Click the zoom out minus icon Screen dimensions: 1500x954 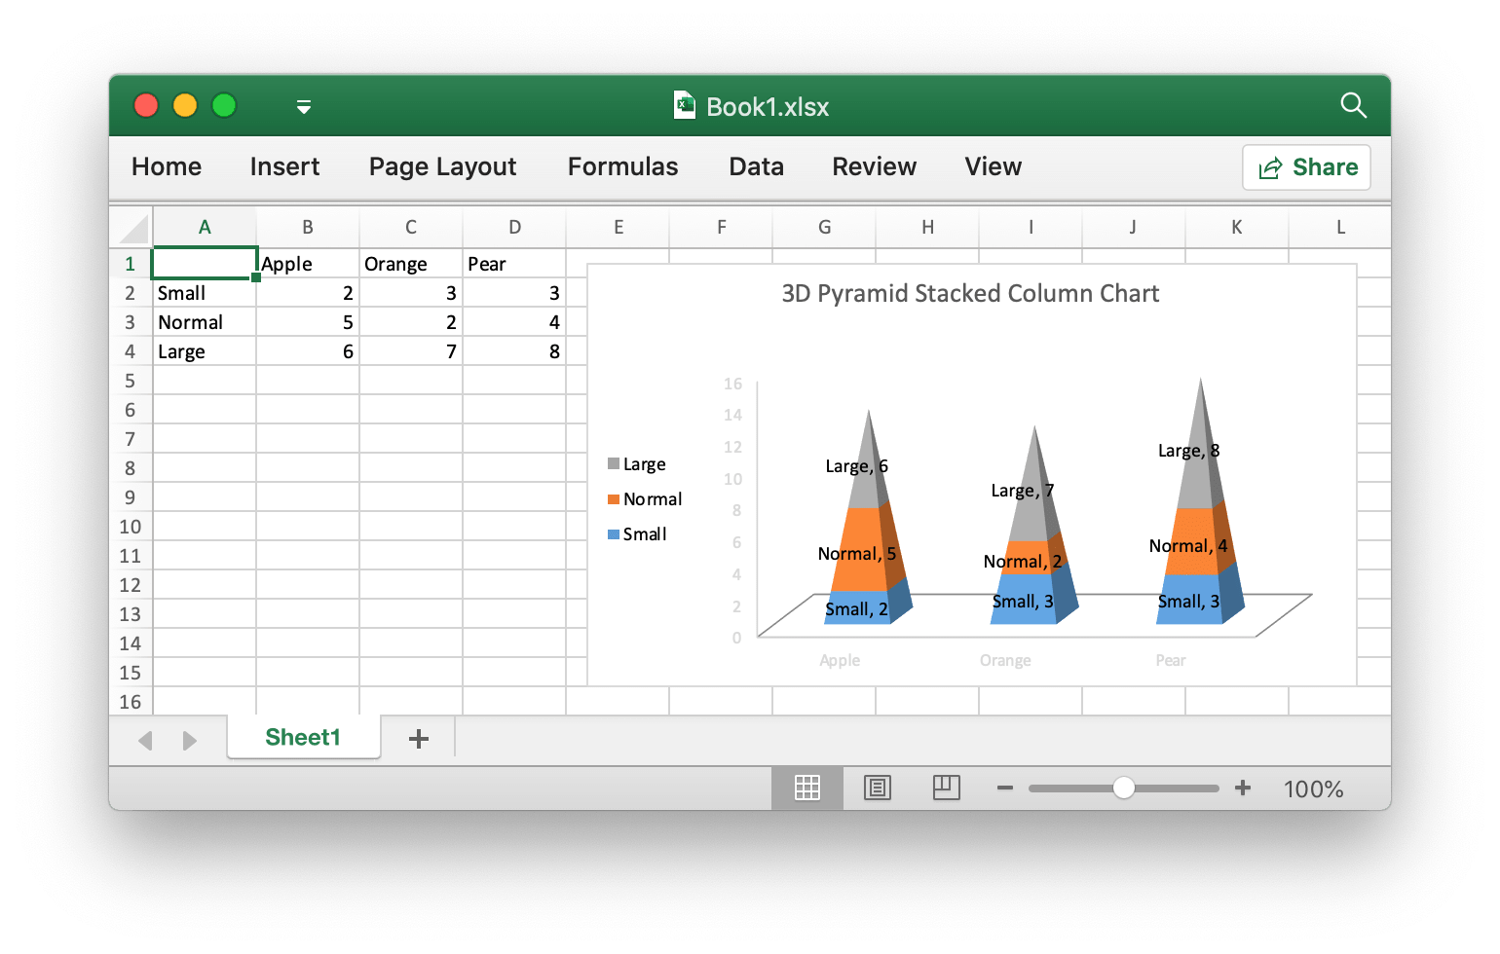[x=1004, y=788]
